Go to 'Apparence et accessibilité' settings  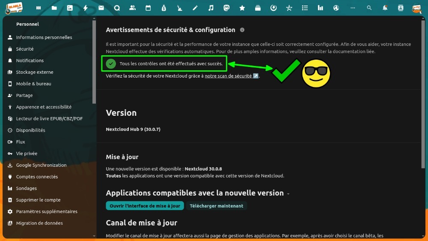click(x=44, y=107)
